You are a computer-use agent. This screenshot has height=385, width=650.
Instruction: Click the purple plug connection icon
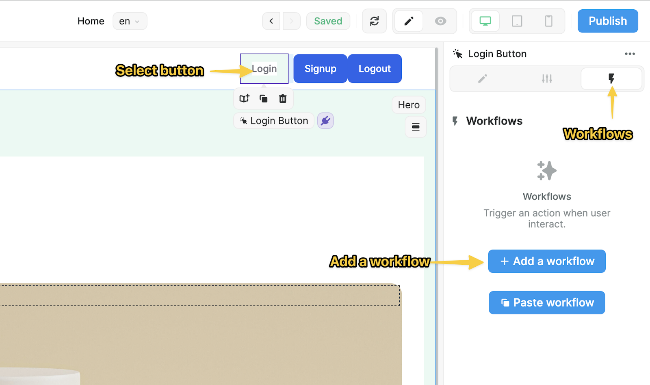click(x=325, y=120)
